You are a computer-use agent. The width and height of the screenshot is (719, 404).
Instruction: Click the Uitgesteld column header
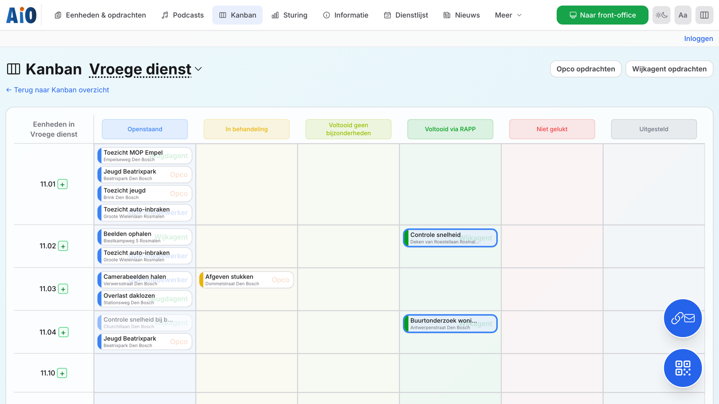(x=654, y=129)
